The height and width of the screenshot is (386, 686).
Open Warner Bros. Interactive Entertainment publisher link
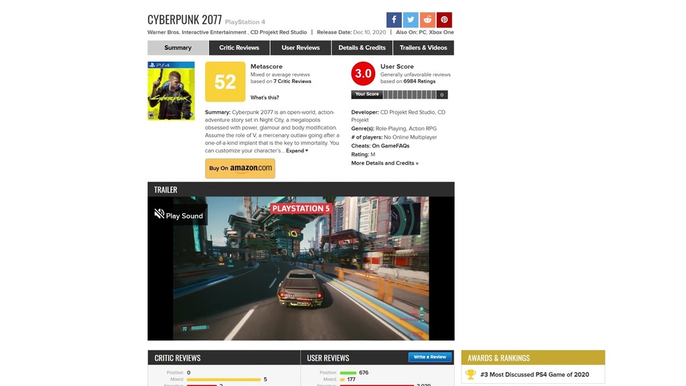pyautogui.click(x=197, y=32)
